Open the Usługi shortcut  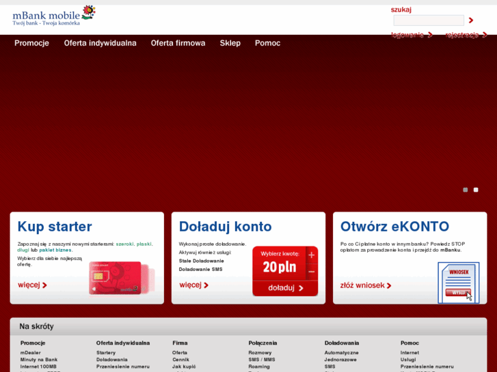tap(408, 360)
